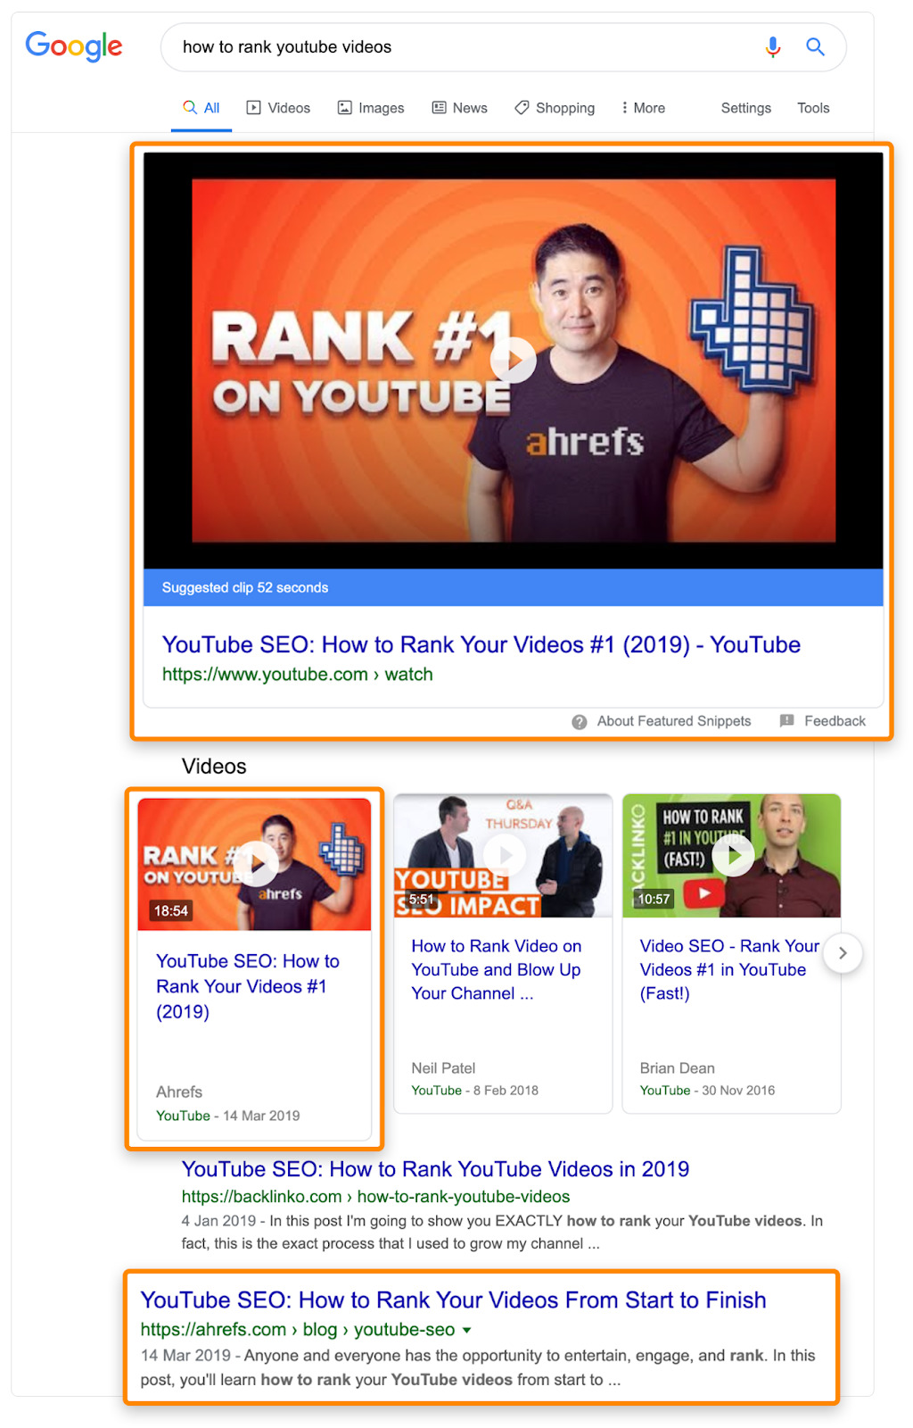Play the featured Rank #1 video
Image resolution: width=913 pixels, height=1428 pixels.
[514, 361]
